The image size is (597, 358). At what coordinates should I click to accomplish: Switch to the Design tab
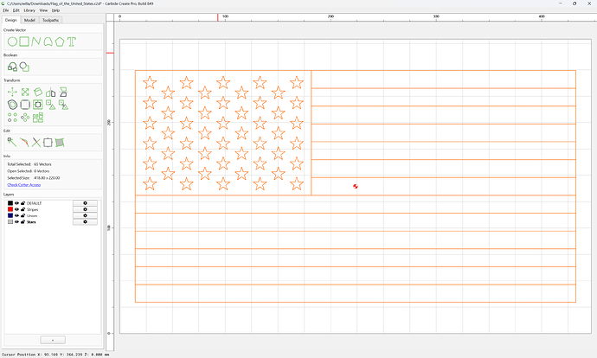[x=11, y=20]
